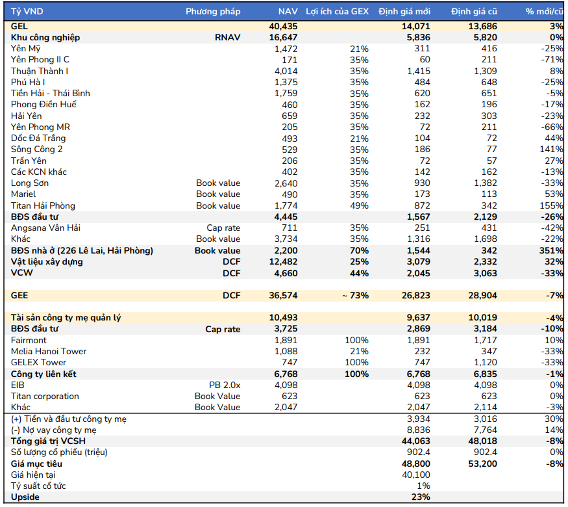Click the 'Hải Yên' row label

tap(26, 116)
